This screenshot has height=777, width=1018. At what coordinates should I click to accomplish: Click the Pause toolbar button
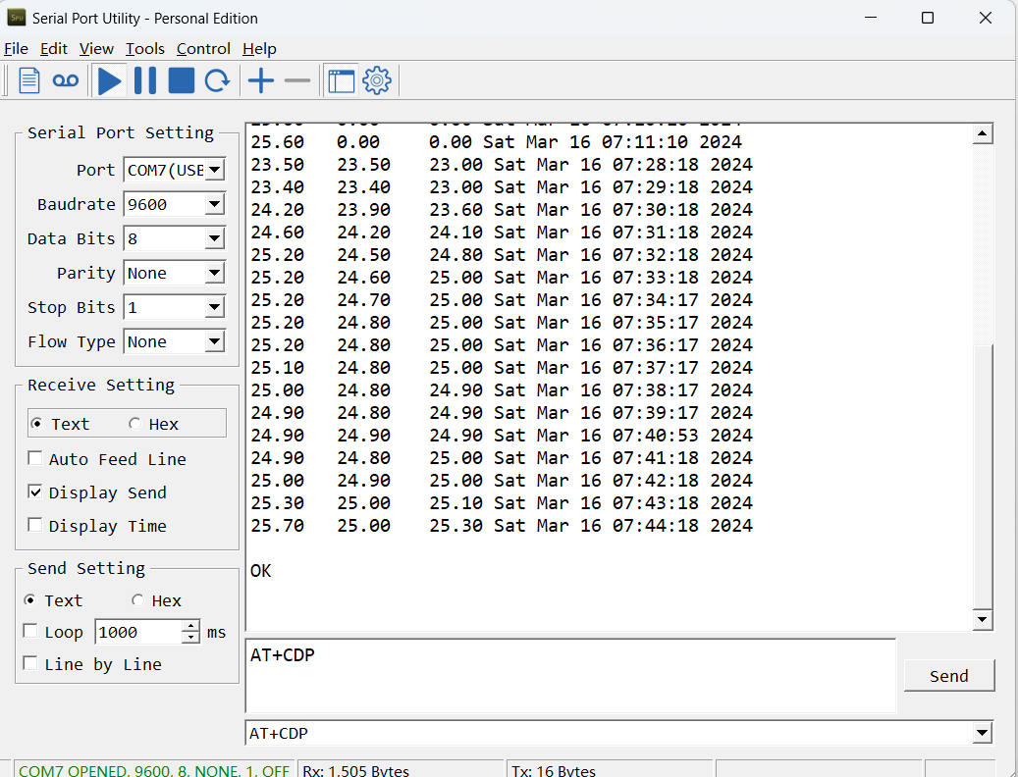point(145,81)
